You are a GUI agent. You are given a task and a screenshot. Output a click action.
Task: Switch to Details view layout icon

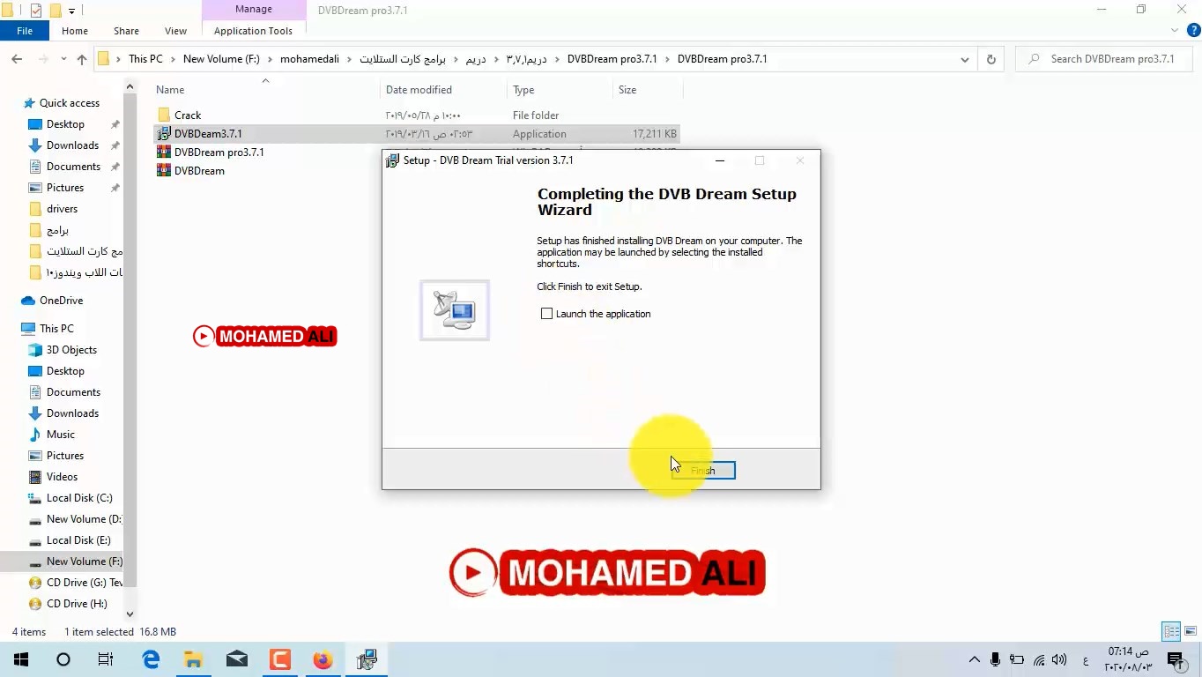(1171, 631)
